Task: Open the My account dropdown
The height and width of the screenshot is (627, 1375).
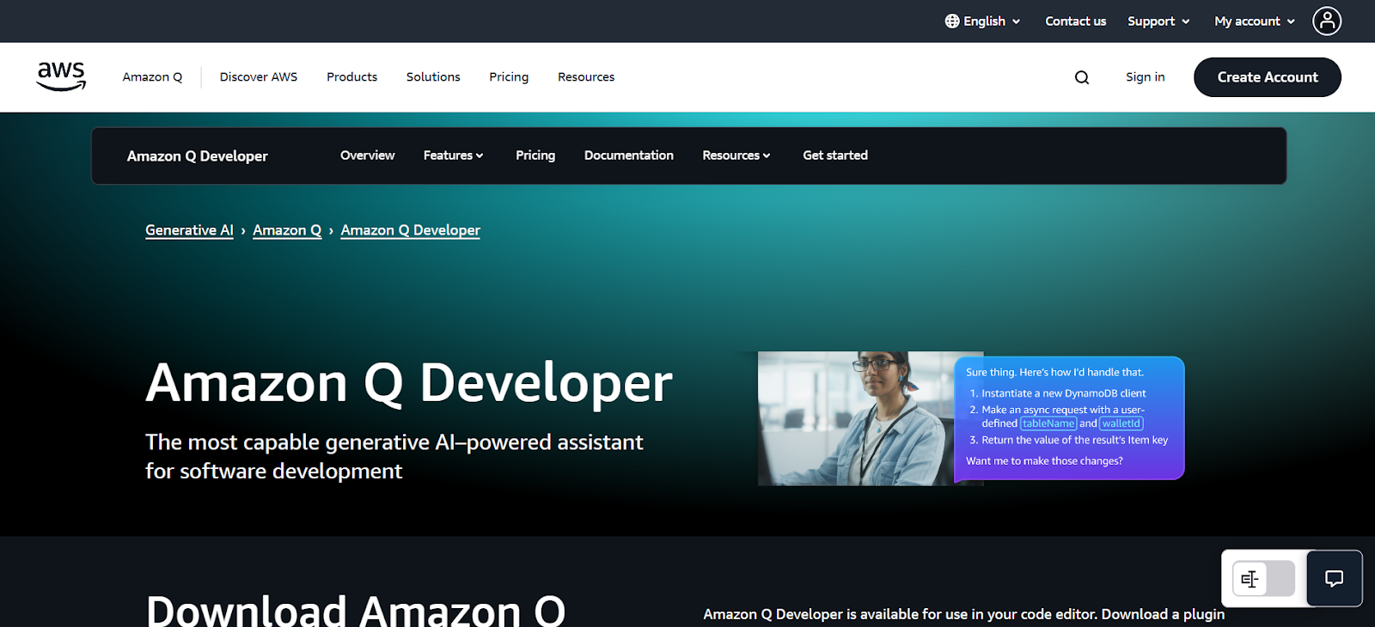Action: coord(1254,21)
